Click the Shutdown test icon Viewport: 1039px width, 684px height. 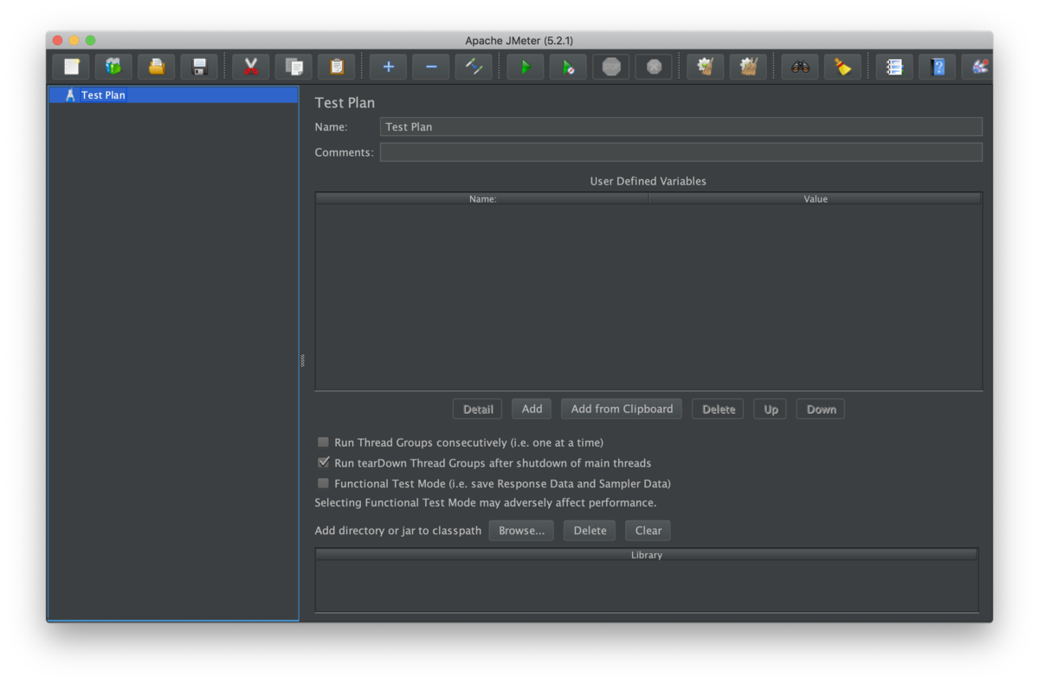click(654, 67)
